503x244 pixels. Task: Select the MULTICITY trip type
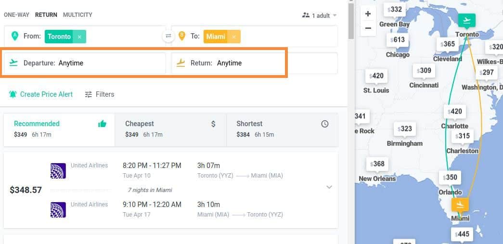[x=77, y=15]
